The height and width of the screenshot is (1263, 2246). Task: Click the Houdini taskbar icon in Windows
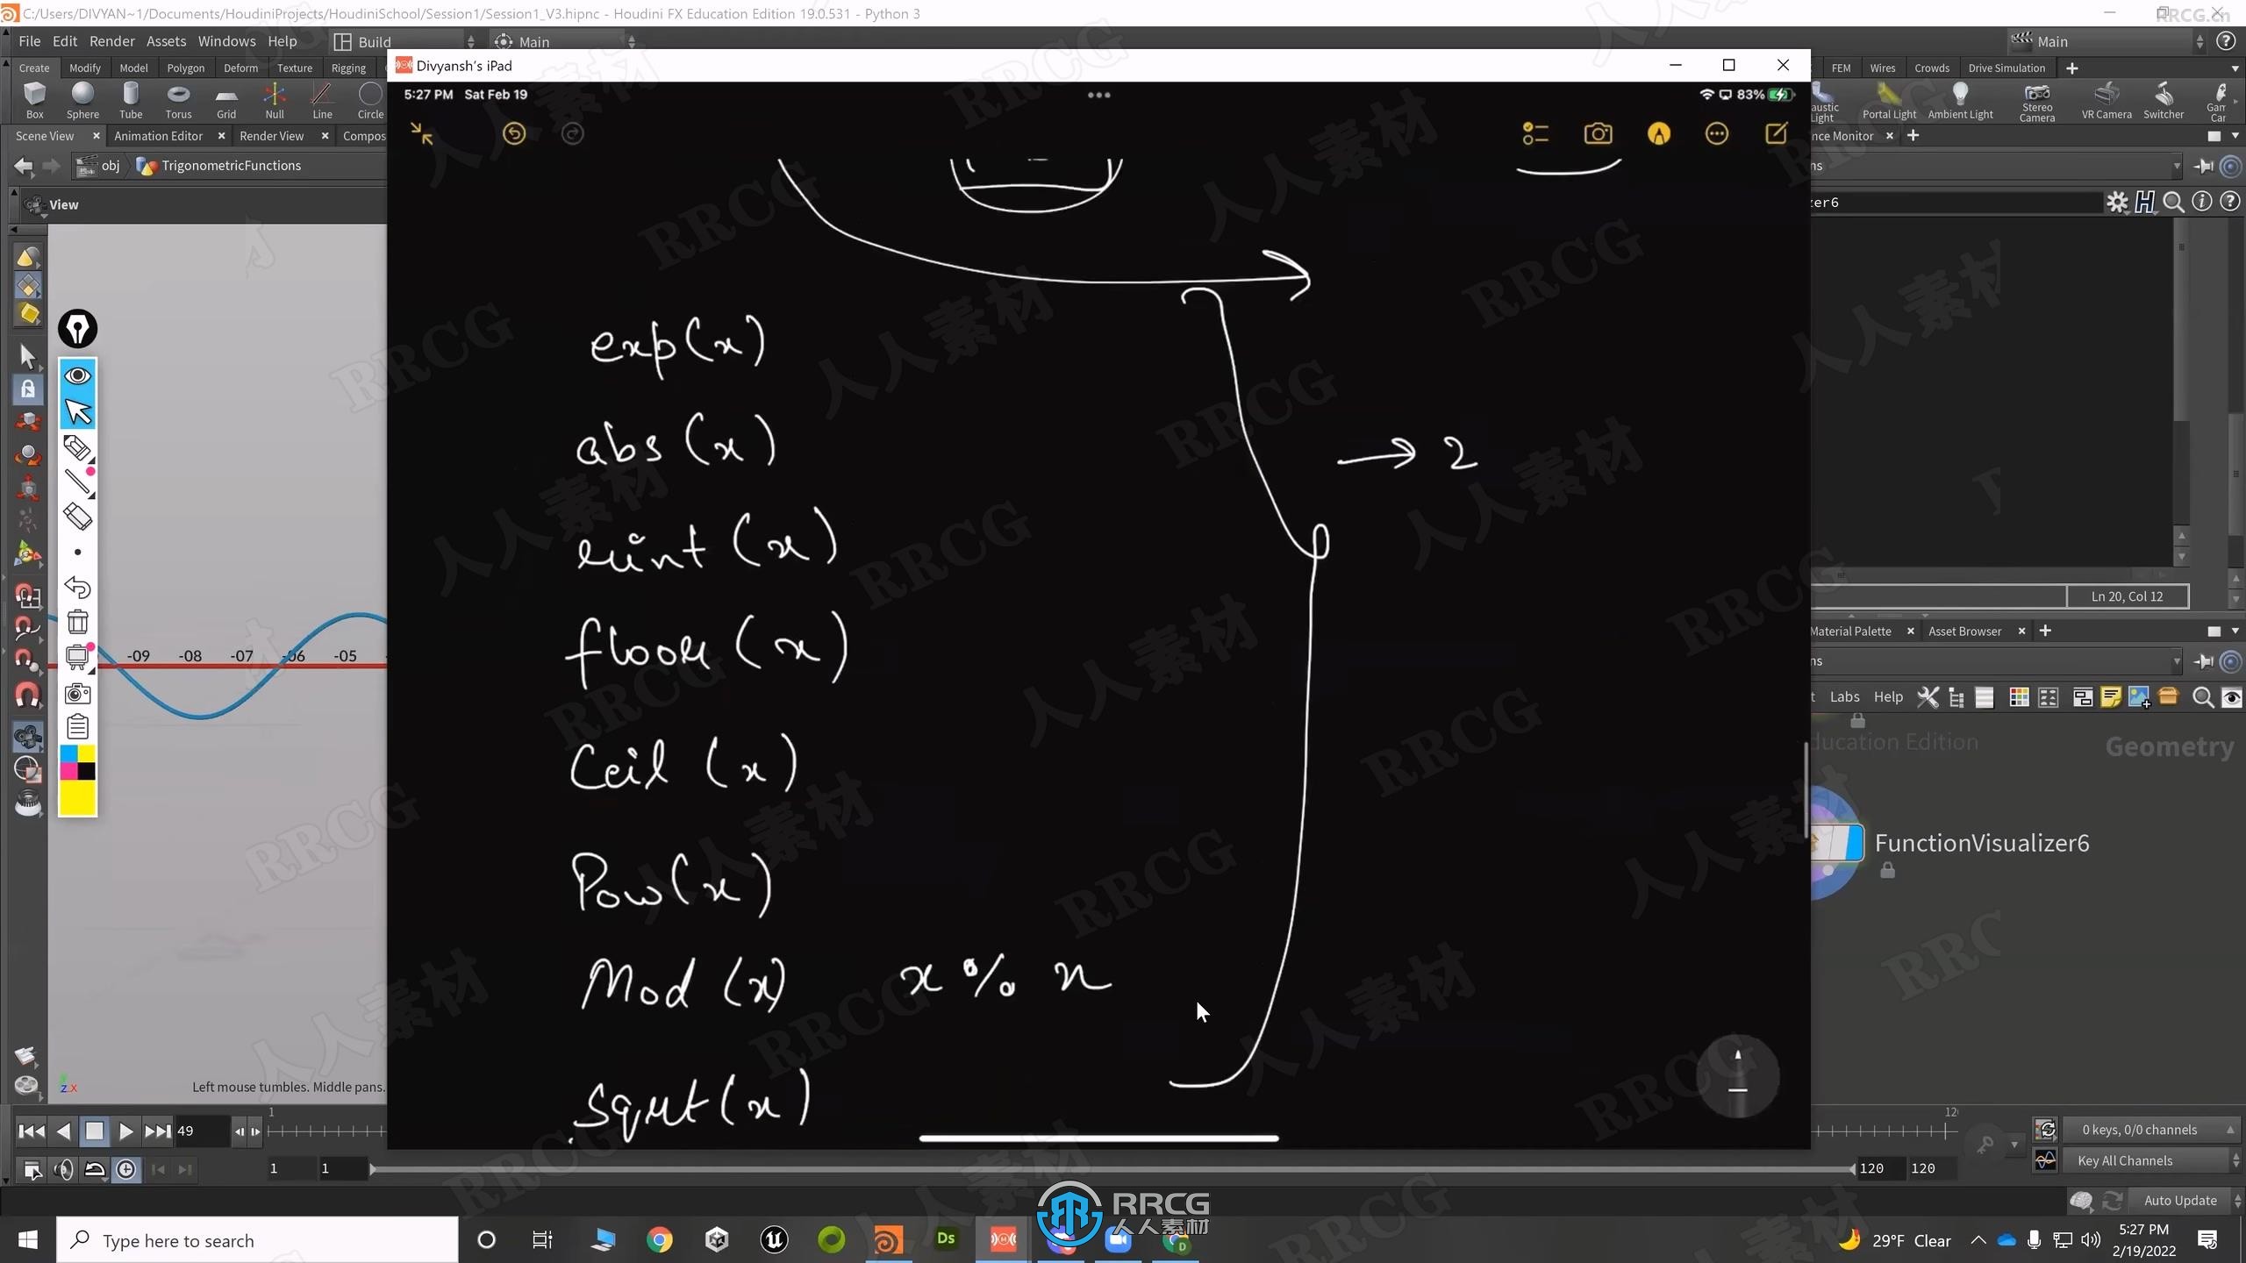[x=889, y=1238]
